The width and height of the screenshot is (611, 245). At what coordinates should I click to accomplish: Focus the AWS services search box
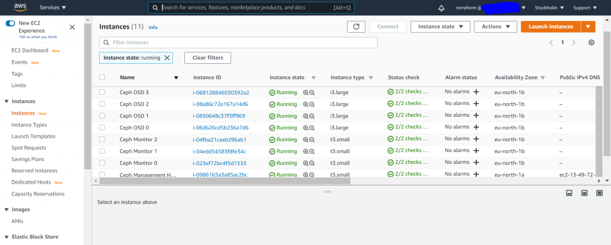251,8
